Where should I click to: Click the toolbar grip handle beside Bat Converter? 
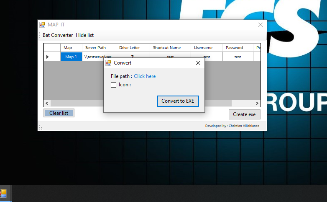pos(39,35)
